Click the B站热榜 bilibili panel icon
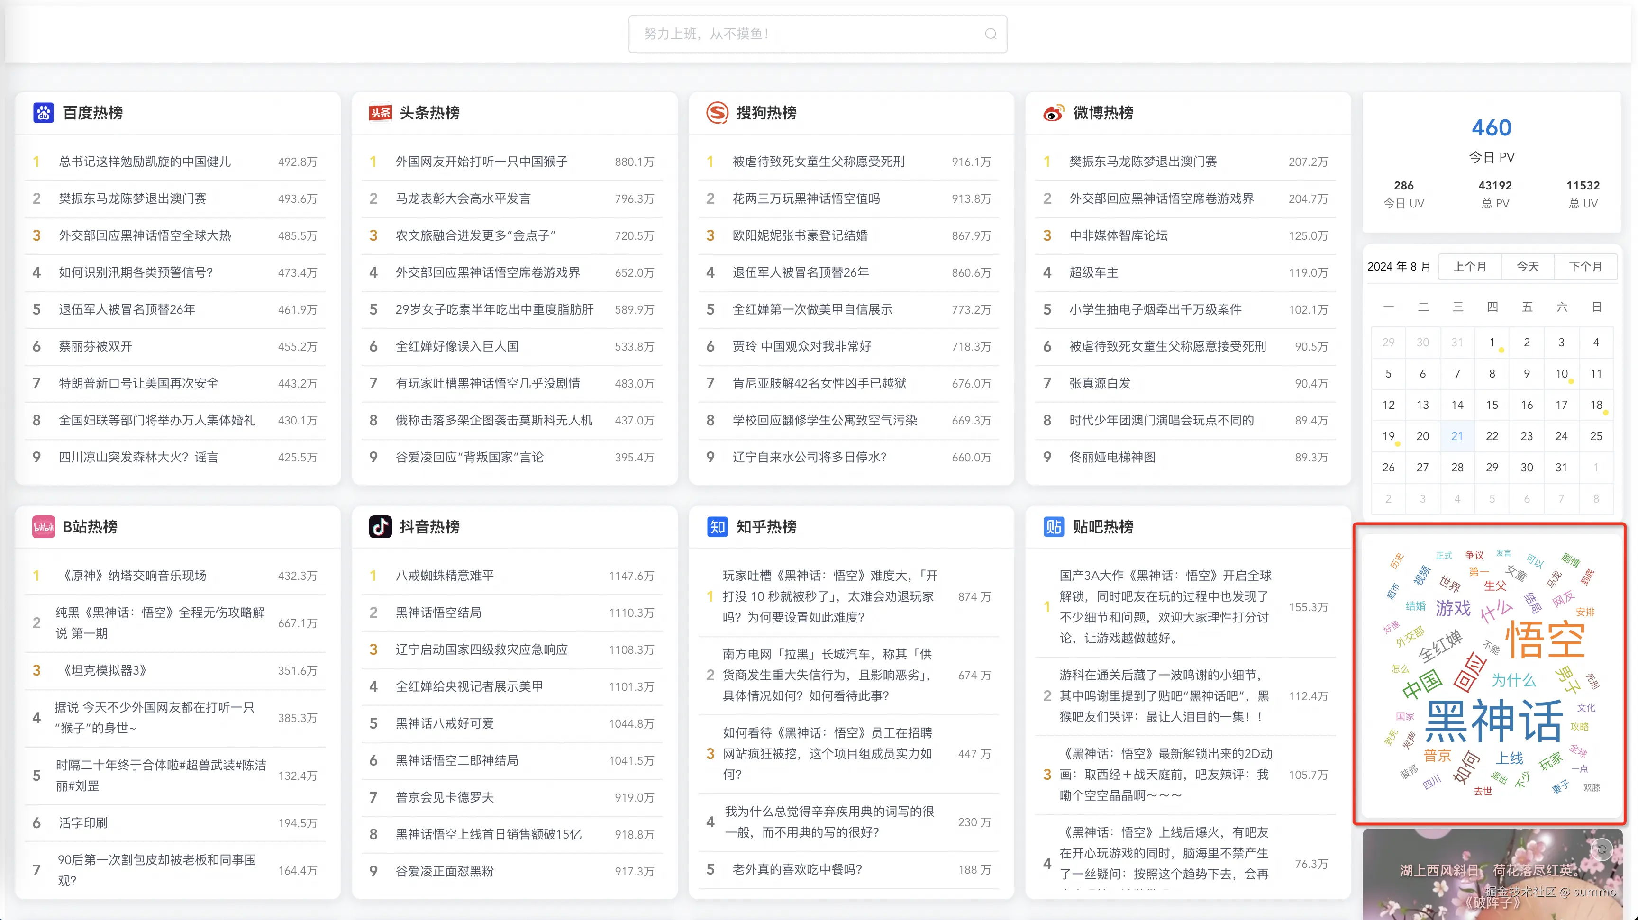Image resolution: width=1638 pixels, height=920 pixels. (43, 527)
